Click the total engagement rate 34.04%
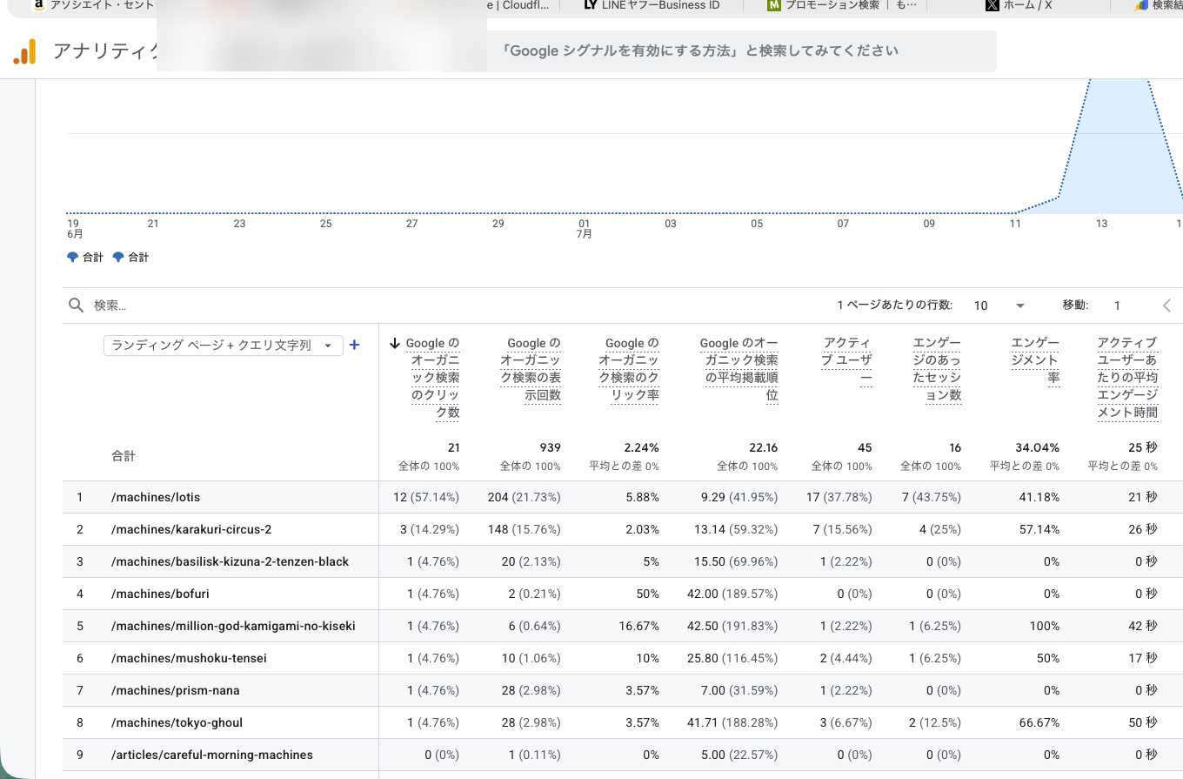 pyautogui.click(x=1037, y=447)
